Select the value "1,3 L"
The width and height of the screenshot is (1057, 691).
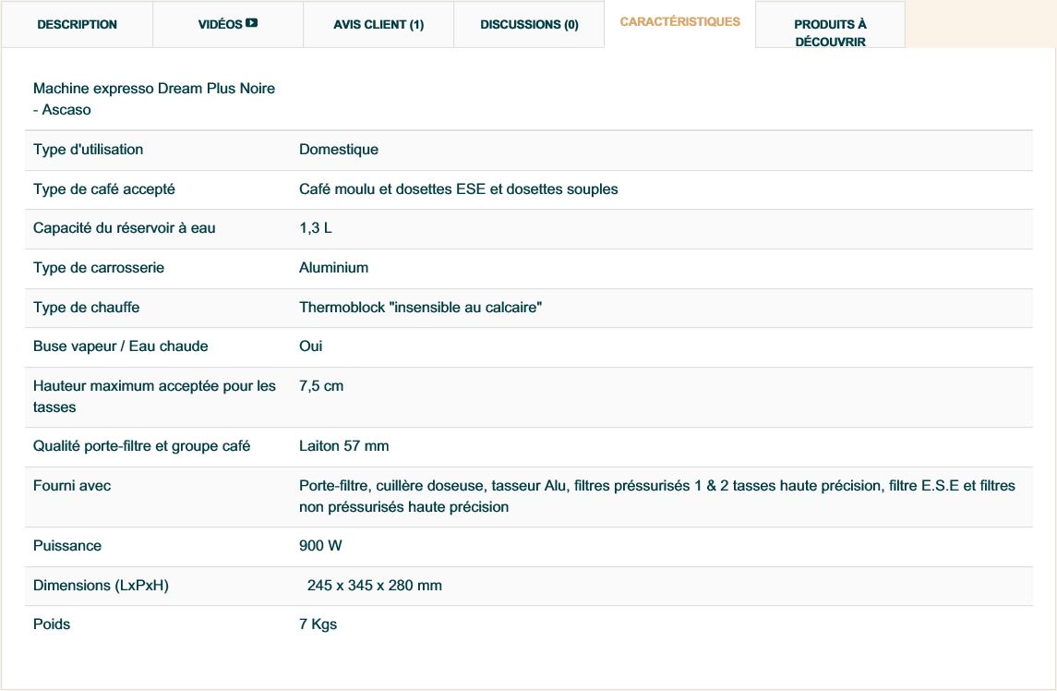[316, 228]
